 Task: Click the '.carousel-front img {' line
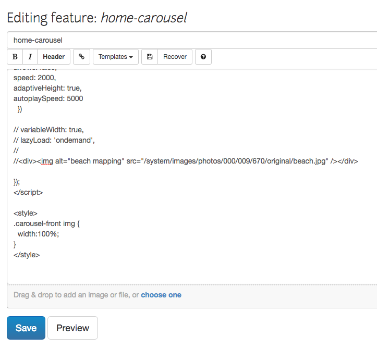(x=46, y=223)
